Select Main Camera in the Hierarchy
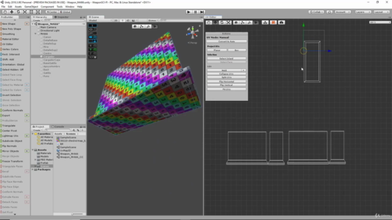Screen dimensions: 392x220 [48, 27]
